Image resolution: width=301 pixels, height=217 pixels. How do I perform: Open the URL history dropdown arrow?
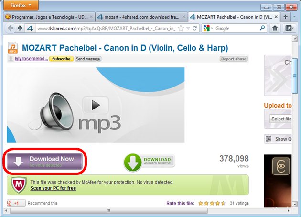[188, 28]
